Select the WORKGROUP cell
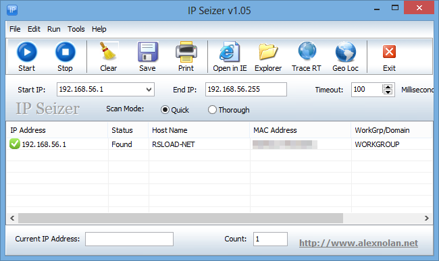The width and height of the screenshot is (439, 261). pyautogui.click(x=377, y=144)
